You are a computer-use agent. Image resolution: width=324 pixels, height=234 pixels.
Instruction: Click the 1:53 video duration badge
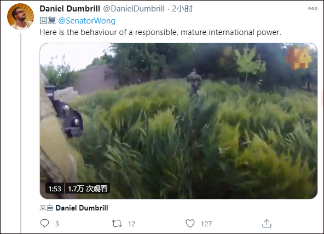[55, 189]
